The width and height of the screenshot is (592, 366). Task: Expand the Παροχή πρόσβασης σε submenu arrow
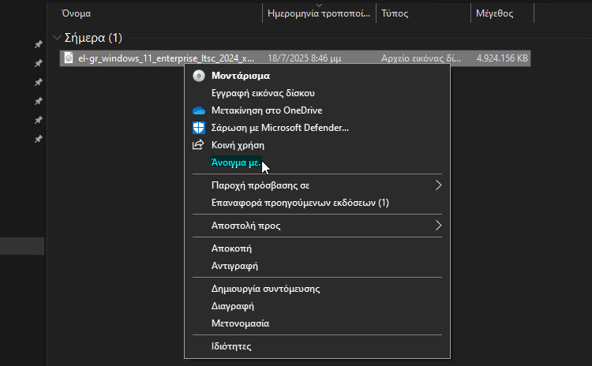click(438, 185)
